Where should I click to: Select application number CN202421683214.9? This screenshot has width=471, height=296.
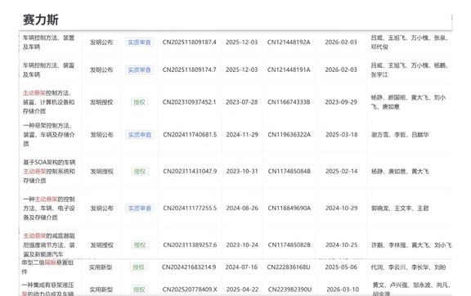click(x=189, y=267)
